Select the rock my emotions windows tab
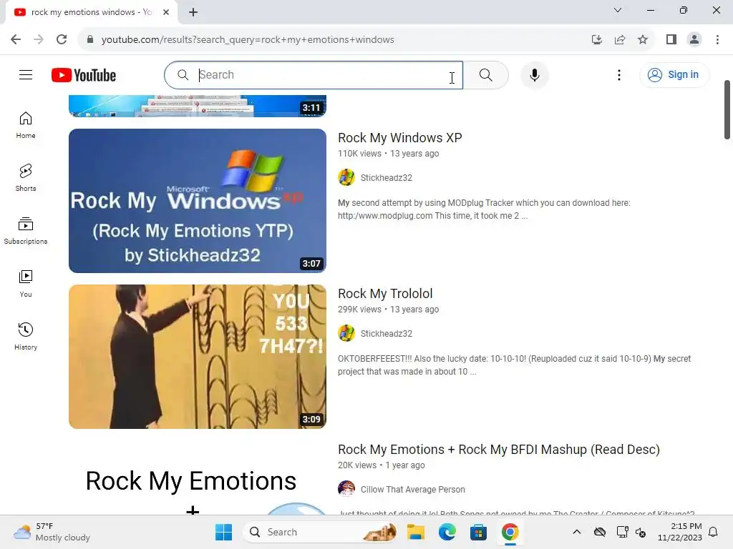The height and width of the screenshot is (549, 733). [x=92, y=12]
